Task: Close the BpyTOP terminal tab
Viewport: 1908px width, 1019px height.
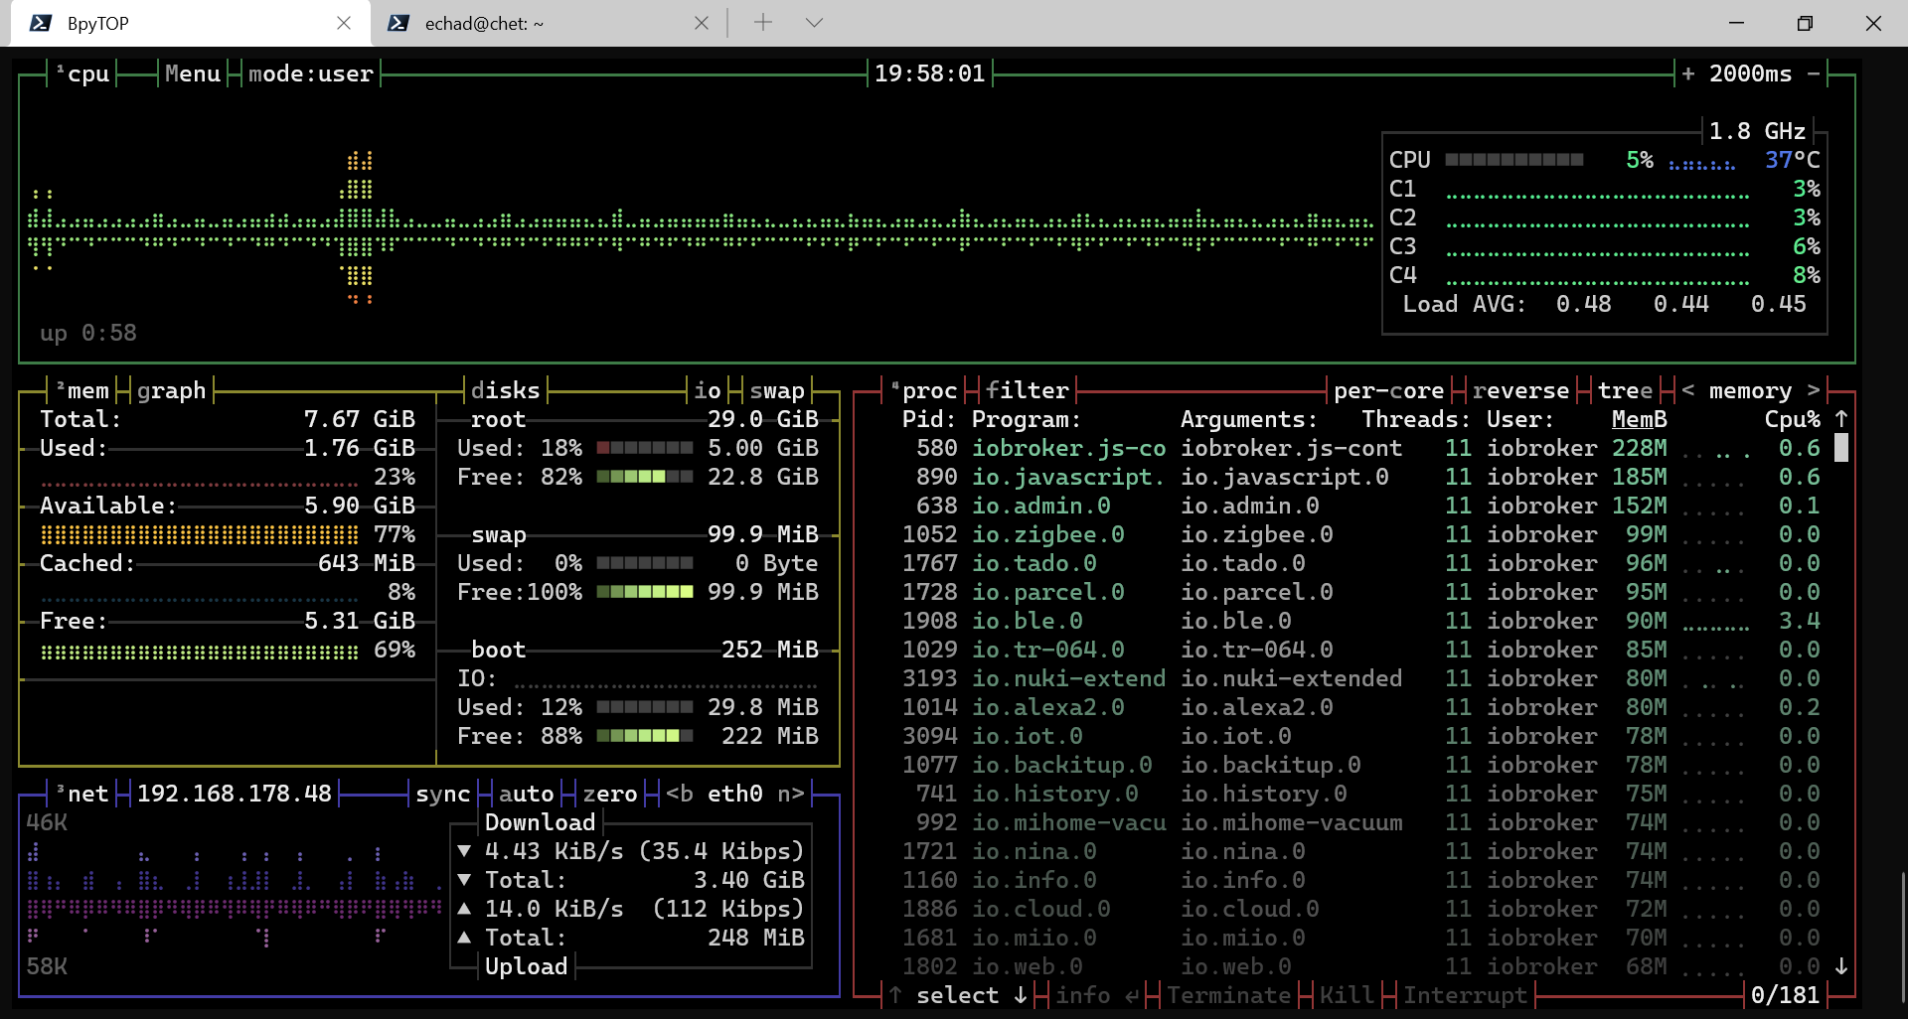Action: click(344, 23)
